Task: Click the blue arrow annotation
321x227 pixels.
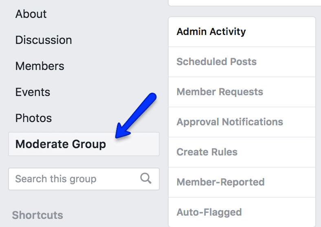Action: pos(136,116)
